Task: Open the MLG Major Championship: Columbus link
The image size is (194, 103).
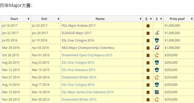Action: 88,48
